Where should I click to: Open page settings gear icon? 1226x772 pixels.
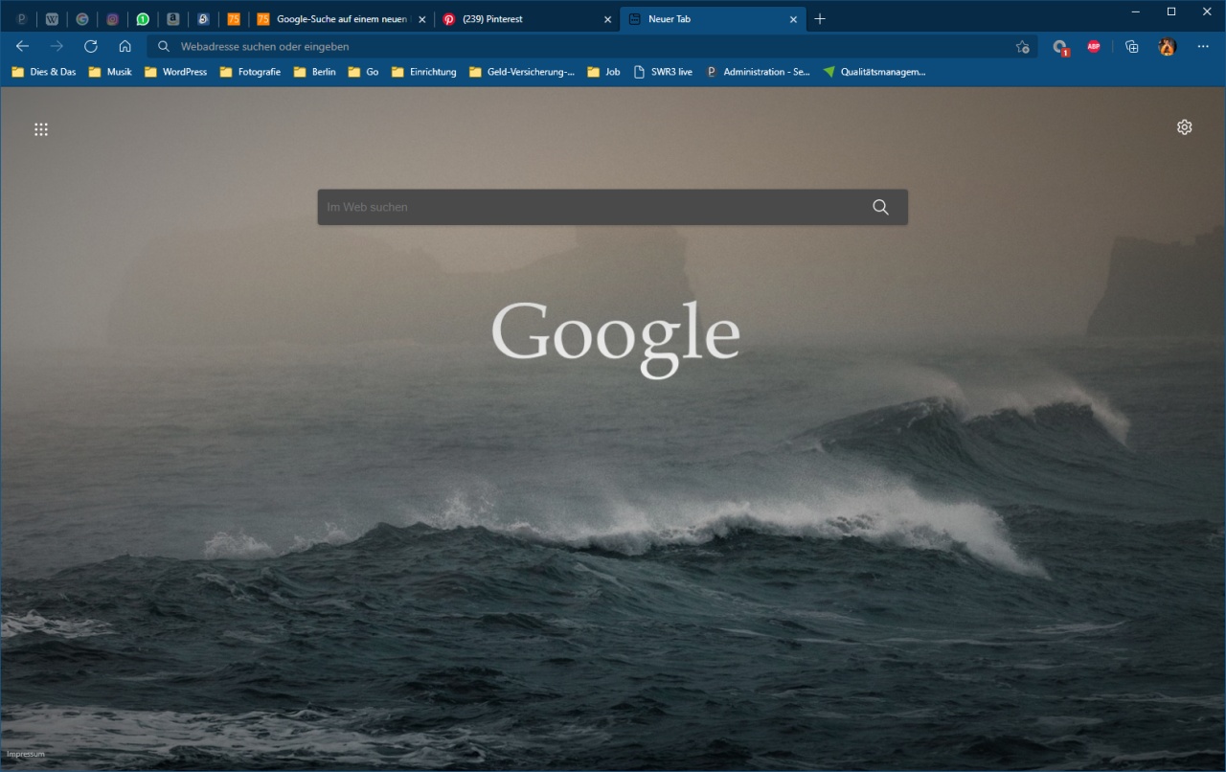pyautogui.click(x=1185, y=127)
